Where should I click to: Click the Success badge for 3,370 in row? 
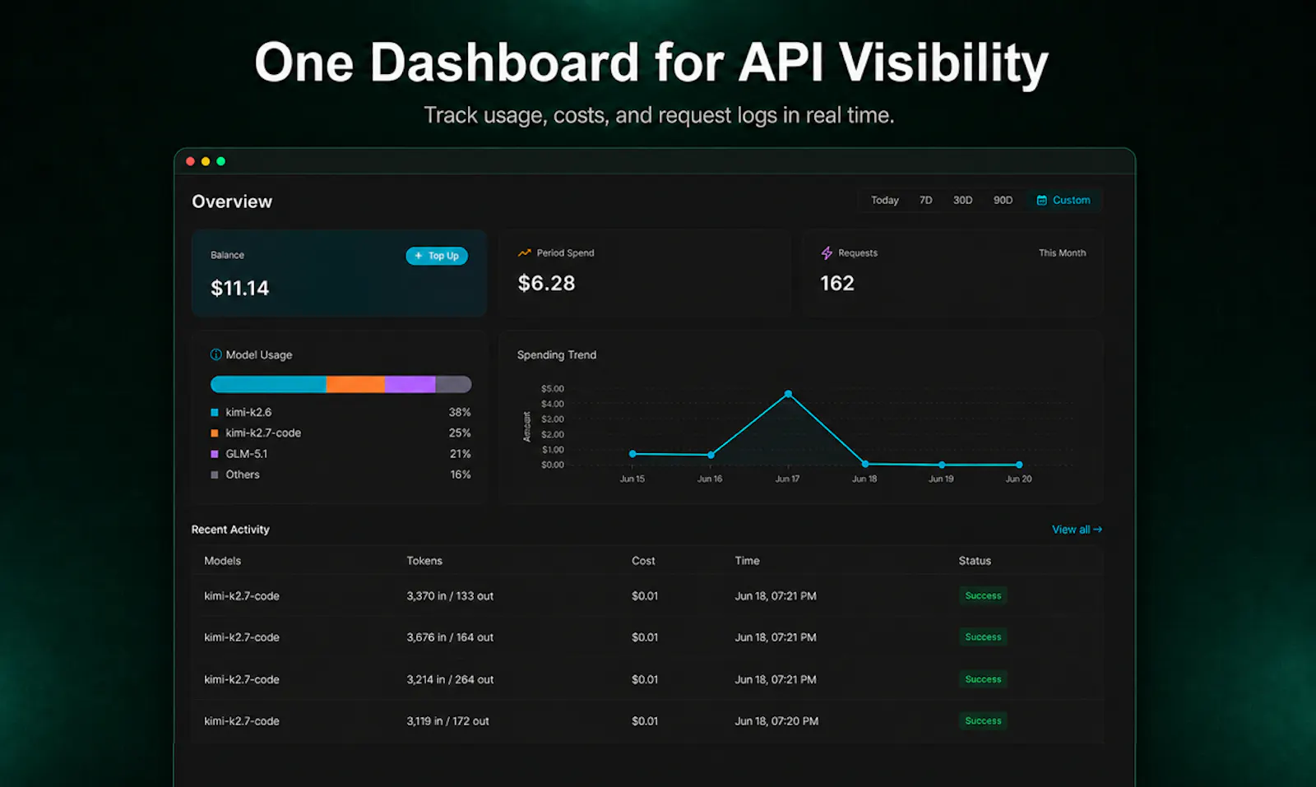tap(983, 595)
